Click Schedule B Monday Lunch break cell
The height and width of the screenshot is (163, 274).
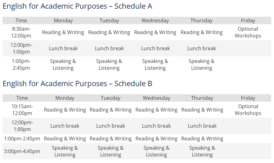point(65,126)
